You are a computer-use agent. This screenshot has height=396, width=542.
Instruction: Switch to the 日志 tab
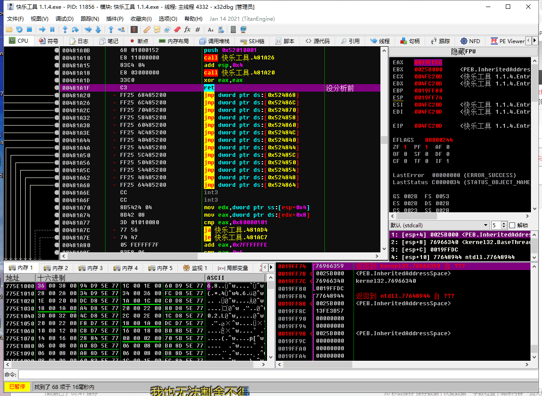[79, 41]
